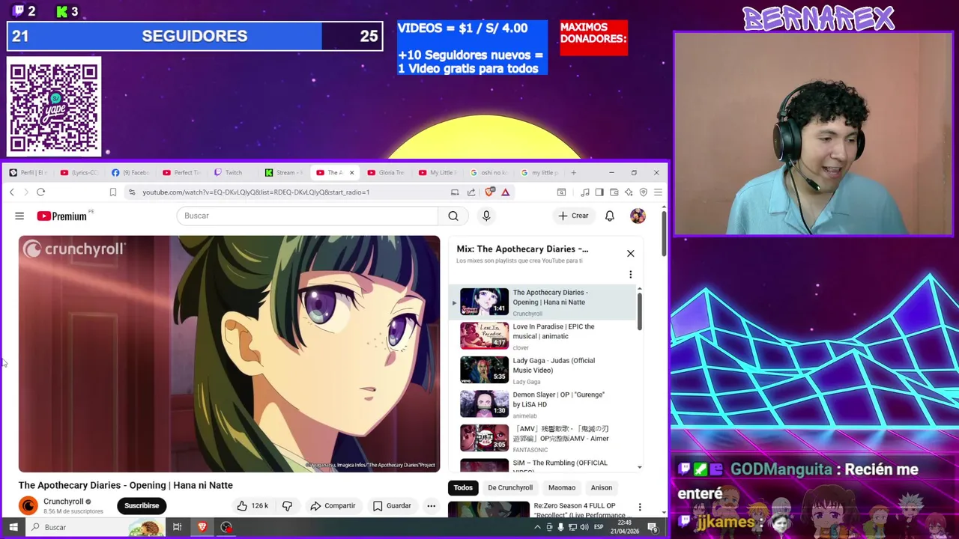
Task: Click the playlist panel scrollbar
Action: click(639, 311)
